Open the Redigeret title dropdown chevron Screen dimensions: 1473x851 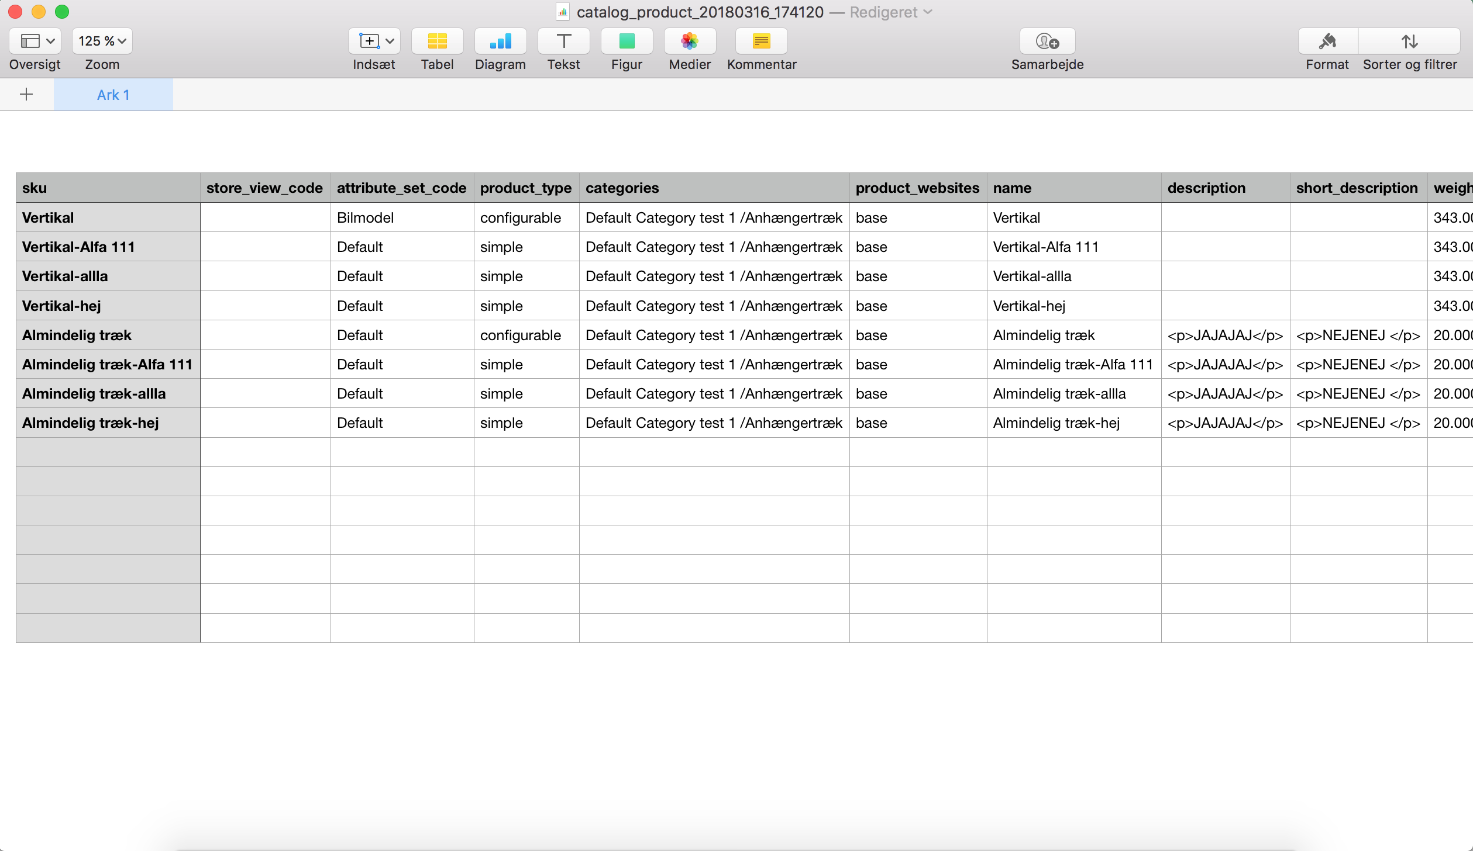click(928, 12)
